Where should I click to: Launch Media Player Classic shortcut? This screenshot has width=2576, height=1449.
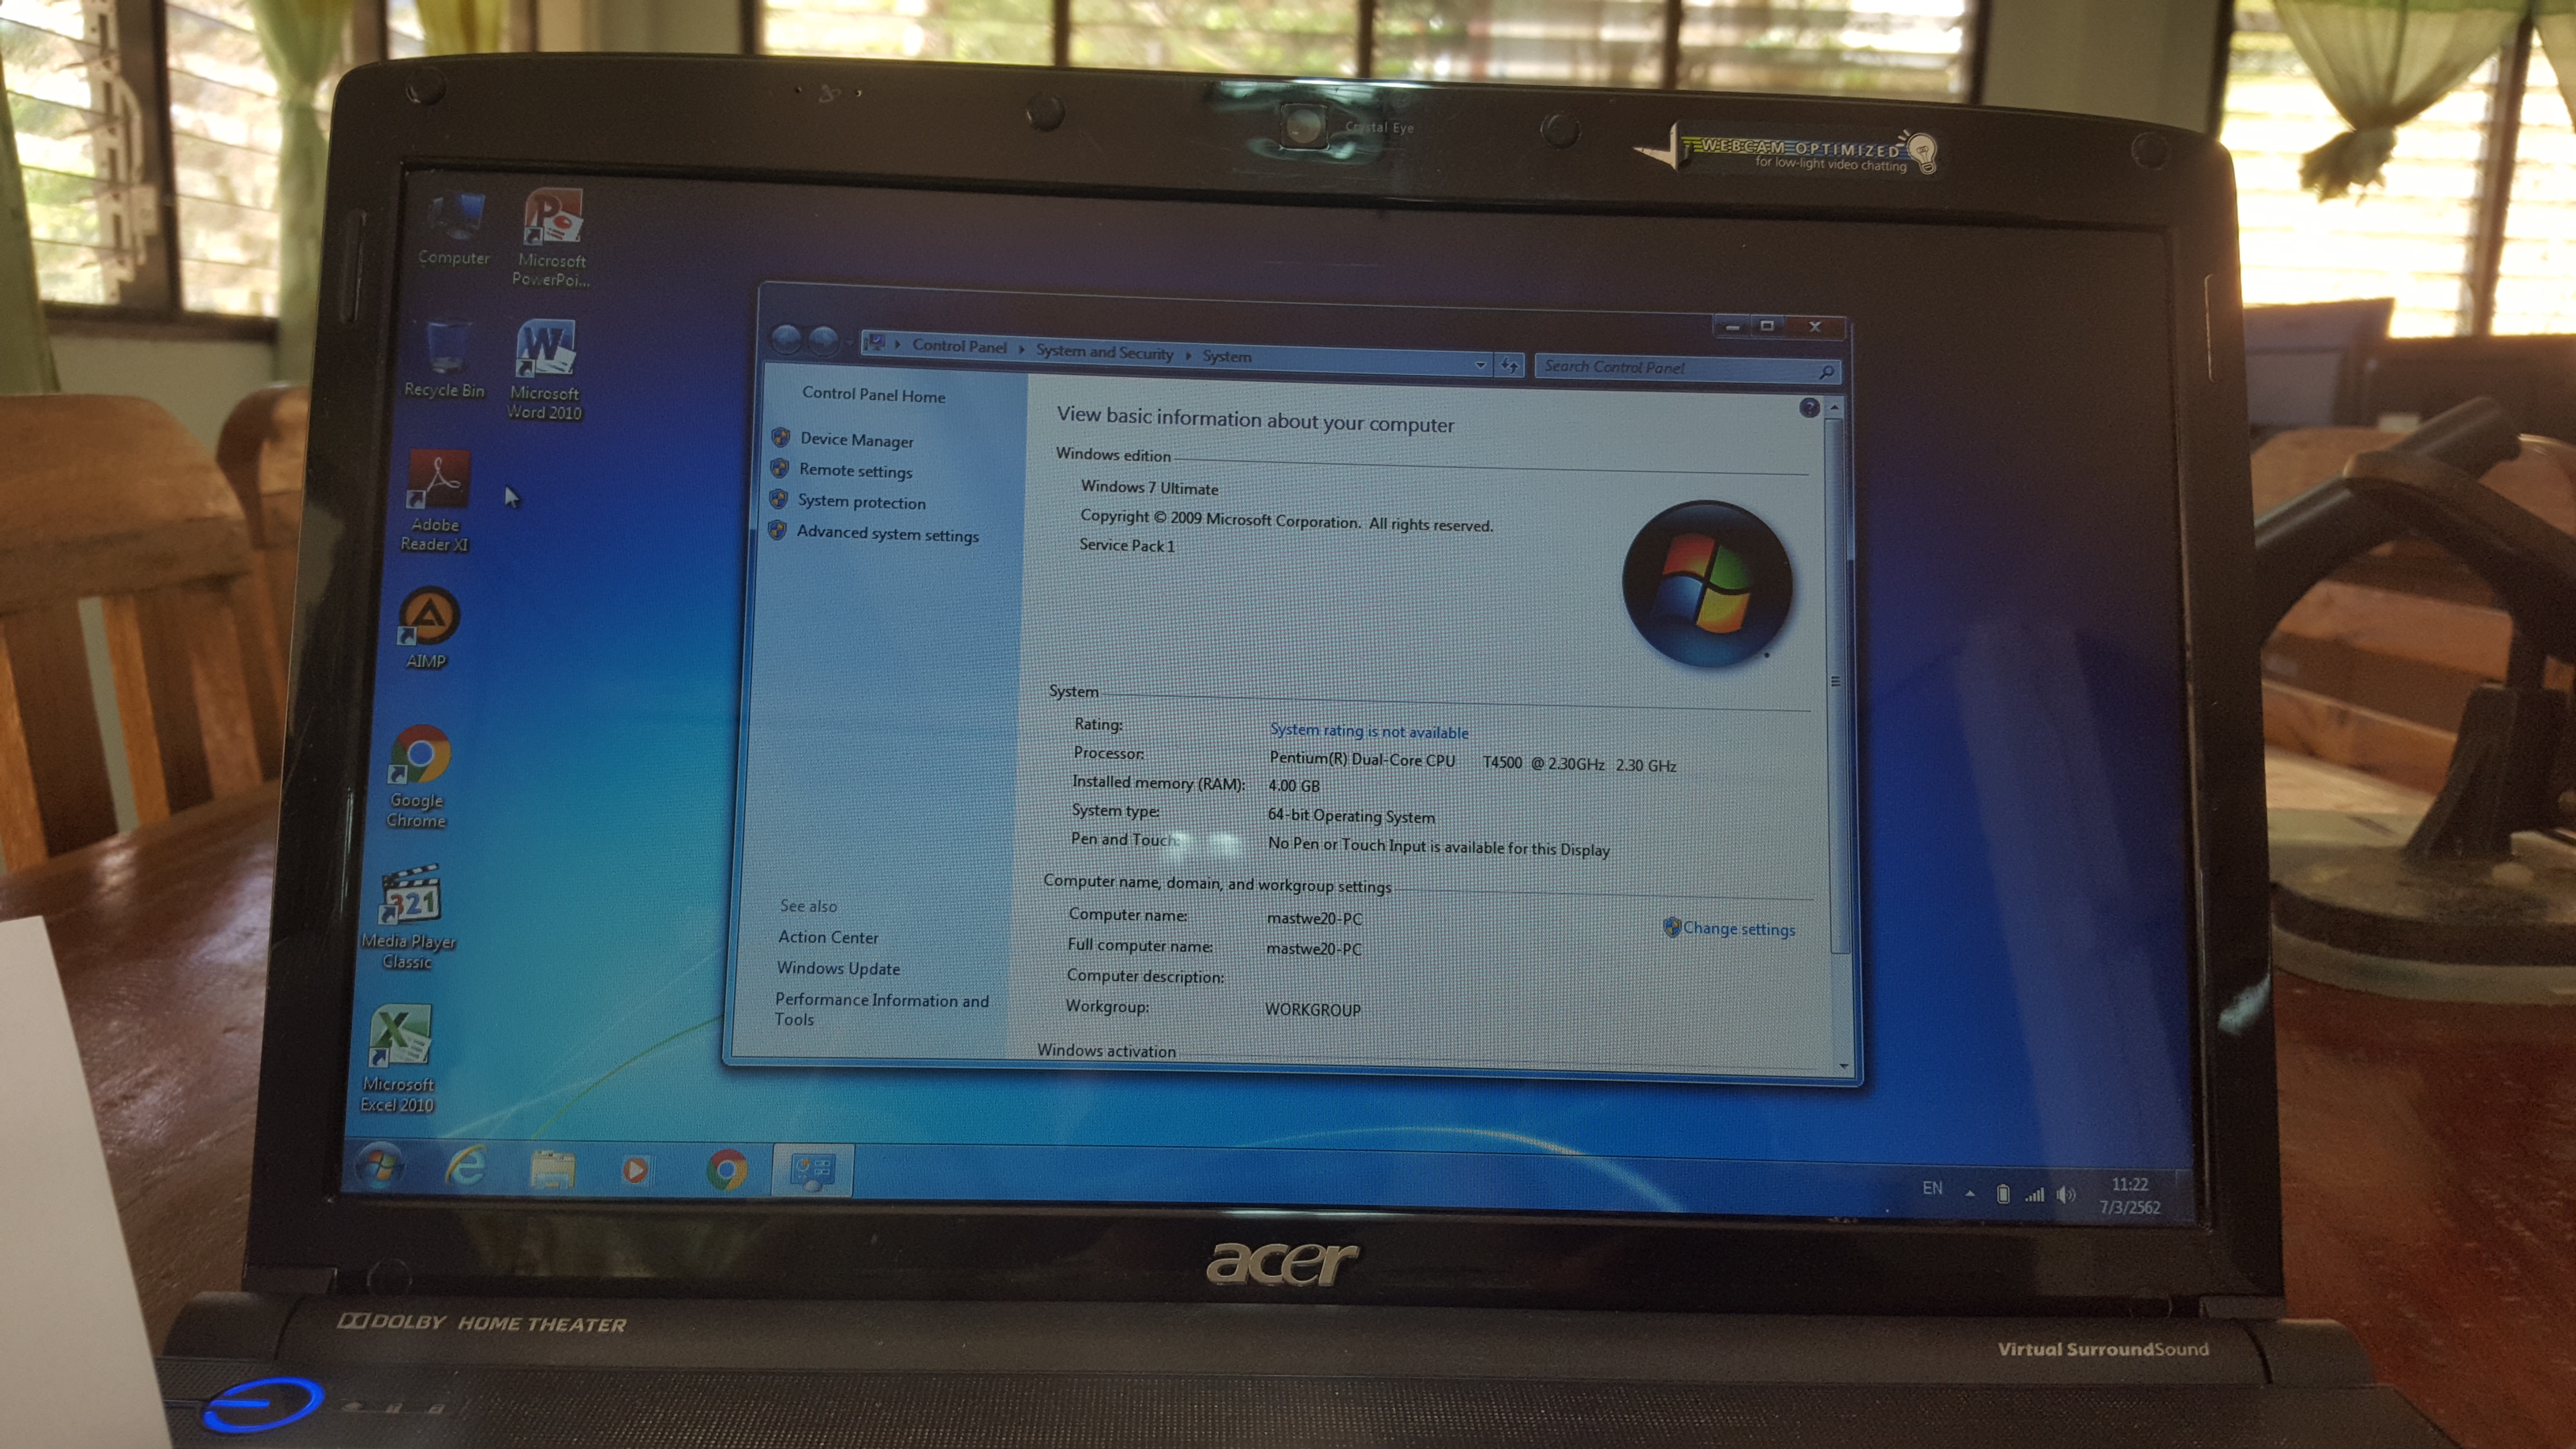[408, 917]
